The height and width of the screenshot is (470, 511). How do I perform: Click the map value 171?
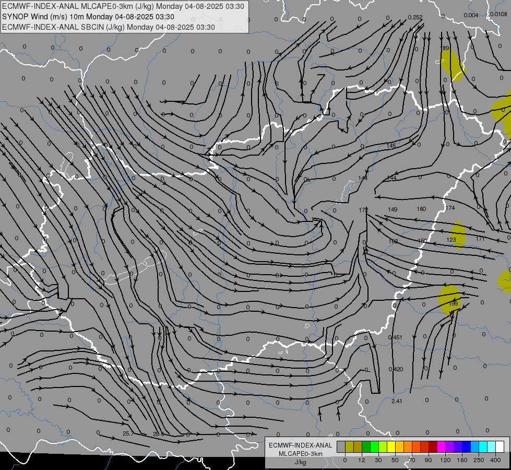pos(480,239)
